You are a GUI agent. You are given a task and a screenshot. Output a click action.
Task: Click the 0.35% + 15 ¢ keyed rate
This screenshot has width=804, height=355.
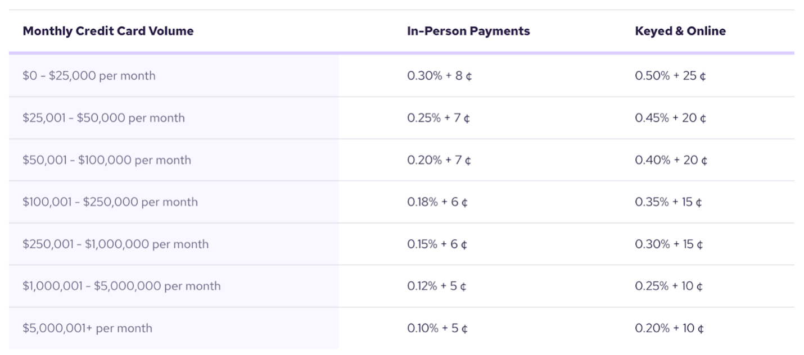click(669, 202)
